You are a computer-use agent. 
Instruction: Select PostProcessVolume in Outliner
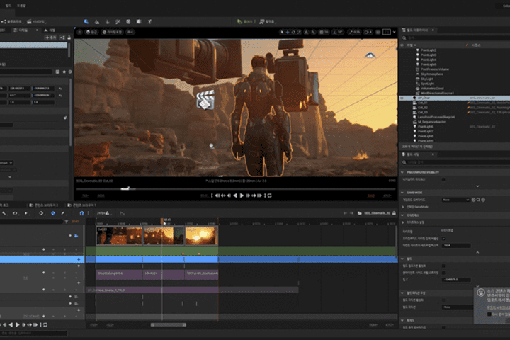434,69
